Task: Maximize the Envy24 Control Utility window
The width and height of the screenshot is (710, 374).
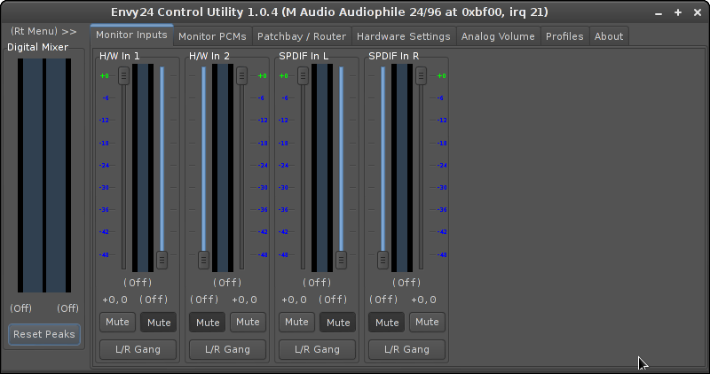Action: click(x=678, y=12)
